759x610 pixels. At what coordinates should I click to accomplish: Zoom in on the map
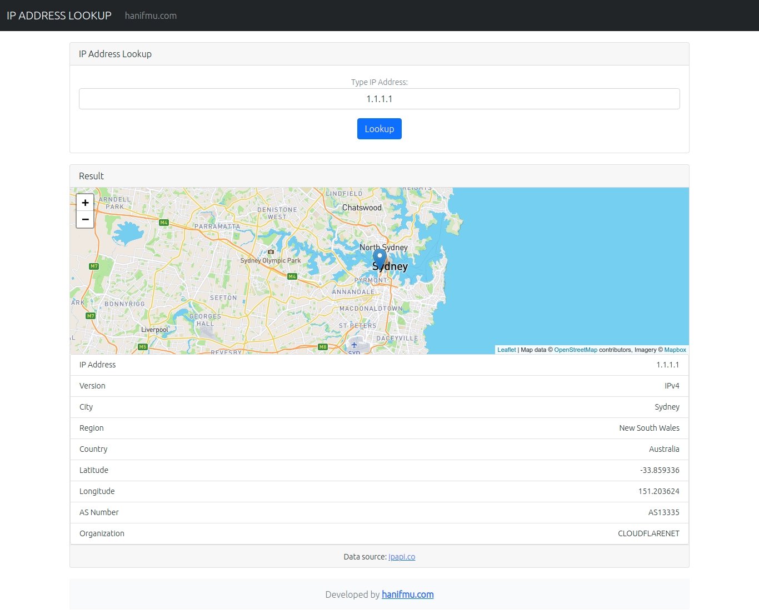click(x=85, y=203)
